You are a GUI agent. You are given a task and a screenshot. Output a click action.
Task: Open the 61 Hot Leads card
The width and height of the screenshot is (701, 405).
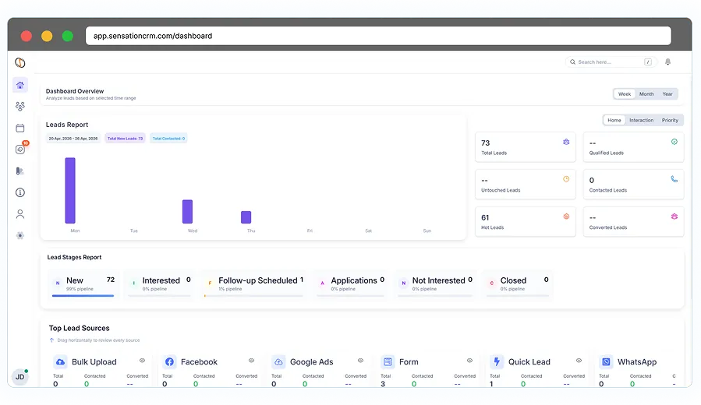click(x=526, y=221)
